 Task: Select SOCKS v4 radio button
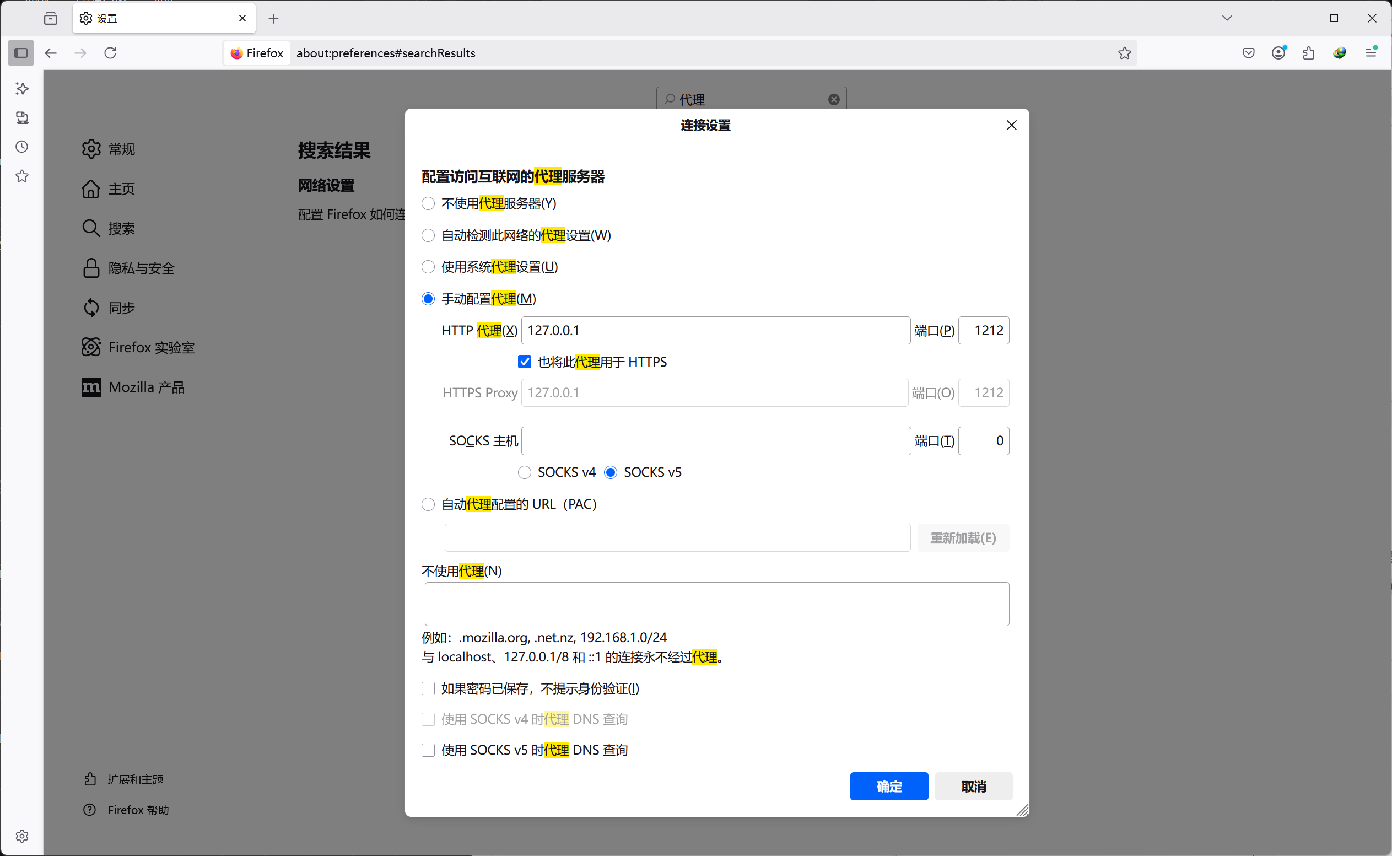click(x=525, y=472)
